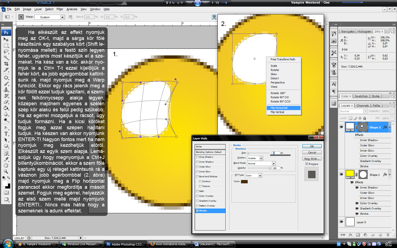397x248 pixels.
Task: Select the Magic Wand tool
Action: (x=6, y=58)
